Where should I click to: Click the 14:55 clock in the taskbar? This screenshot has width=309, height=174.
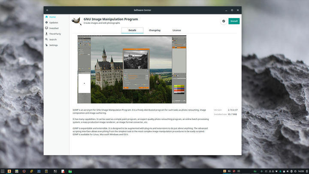pos(301,171)
